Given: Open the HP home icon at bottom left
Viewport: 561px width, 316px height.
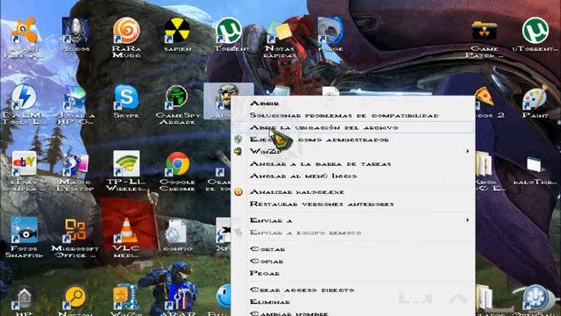Looking at the screenshot, I should coord(24,298).
